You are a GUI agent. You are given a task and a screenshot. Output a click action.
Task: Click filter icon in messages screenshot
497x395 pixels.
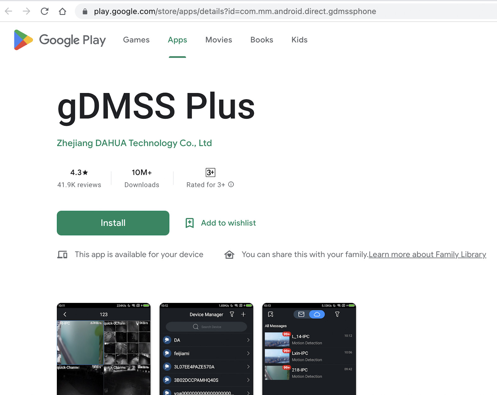[337, 314]
